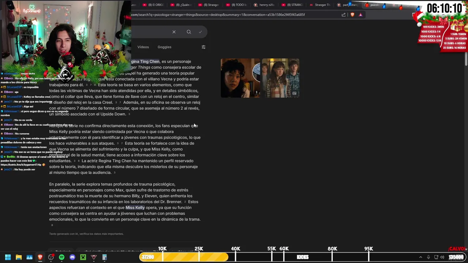View all images icon on thumbnail
The height and width of the screenshot is (263, 468).
294,93
